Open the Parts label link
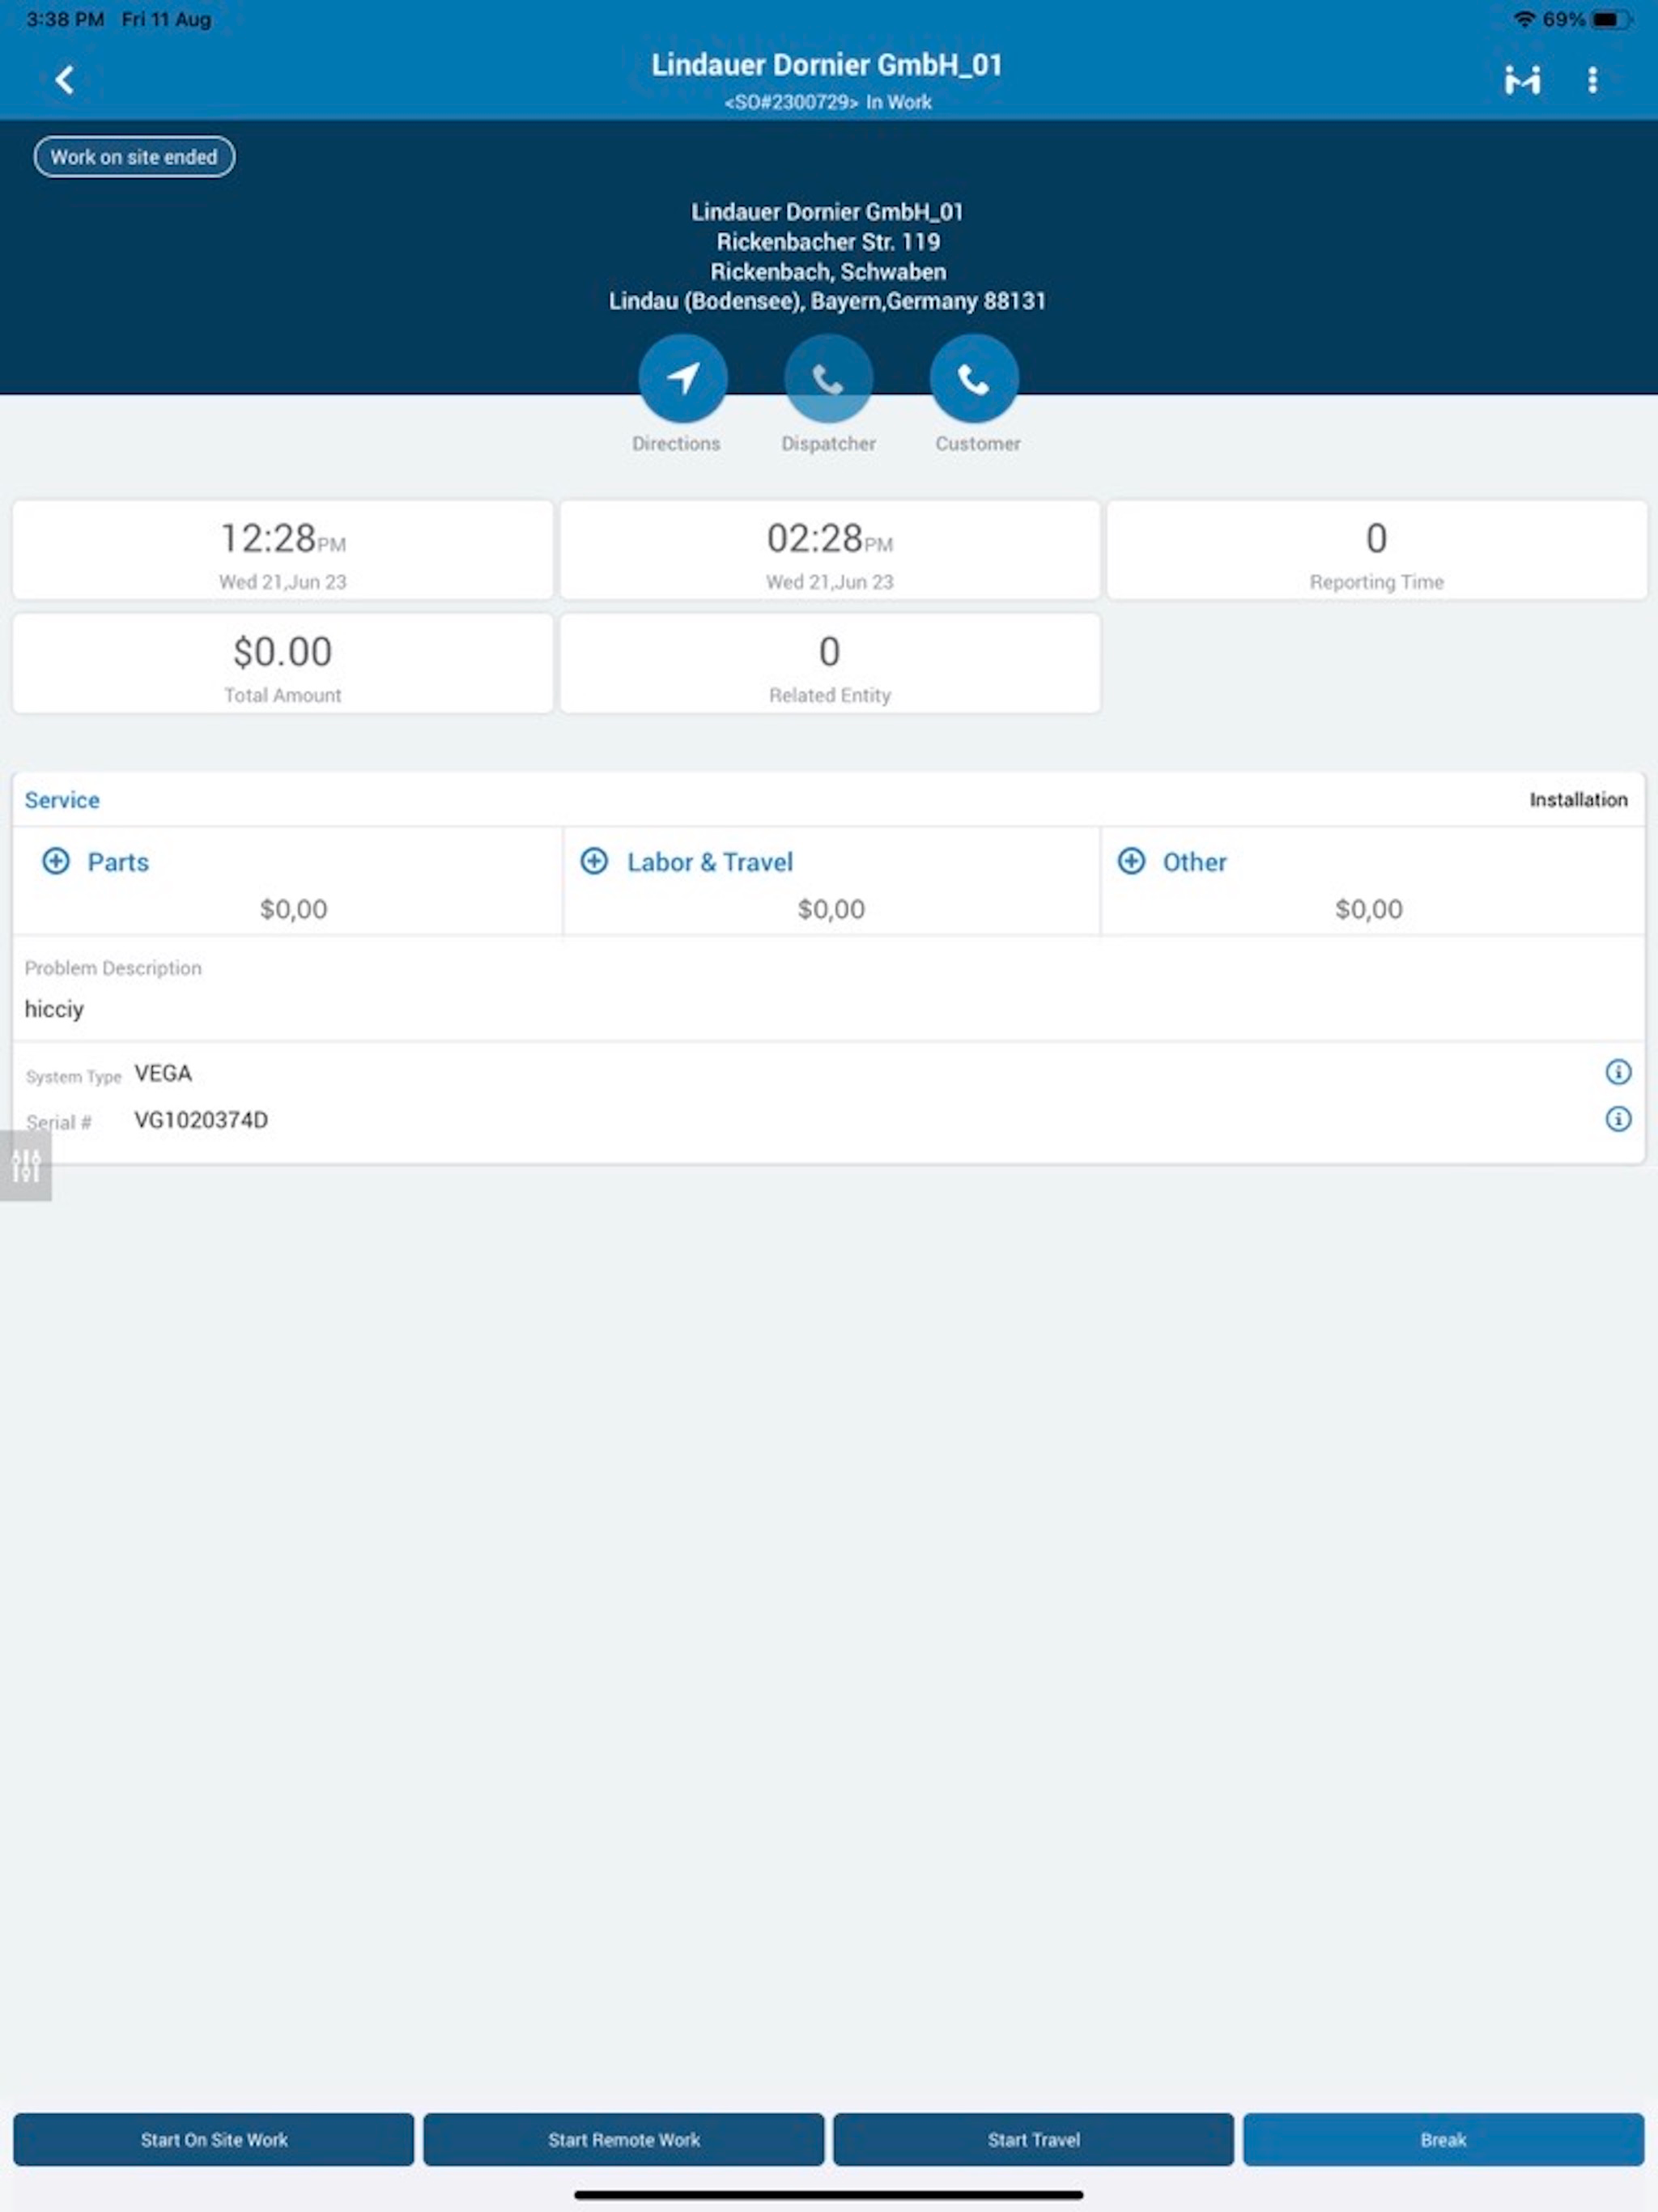1658x2212 pixels. (118, 862)
